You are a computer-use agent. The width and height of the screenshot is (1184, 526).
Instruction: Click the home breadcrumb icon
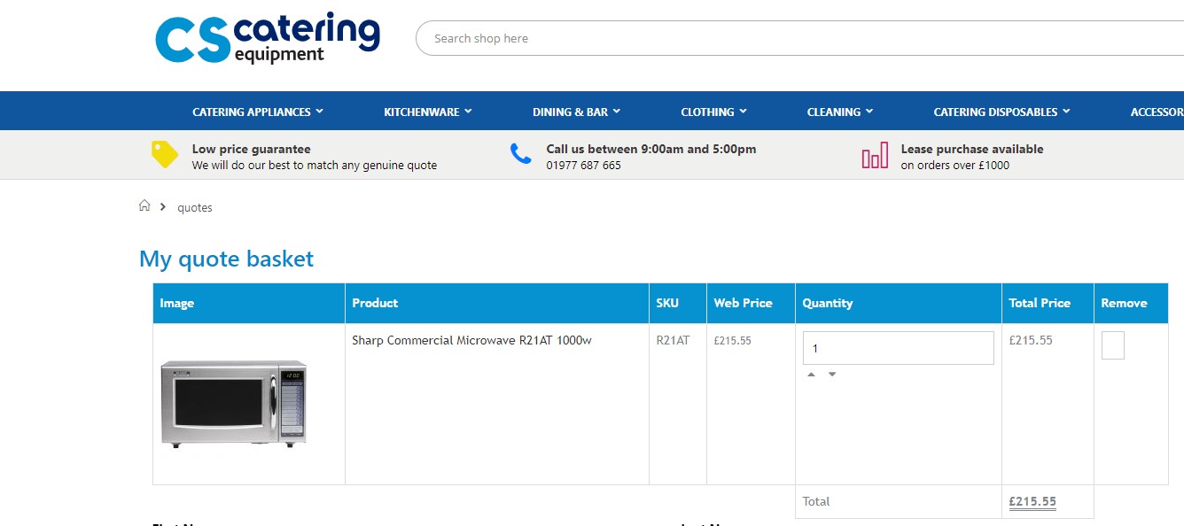click(x=144, y=206)
